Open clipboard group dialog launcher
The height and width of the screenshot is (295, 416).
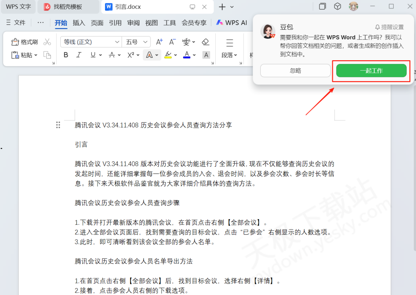pos(53,63)
